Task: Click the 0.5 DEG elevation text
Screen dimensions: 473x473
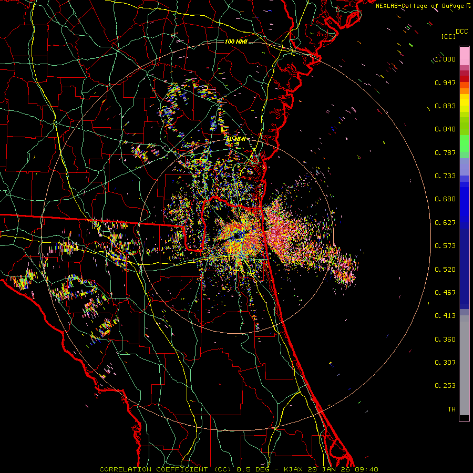Action: click(253, 469)
